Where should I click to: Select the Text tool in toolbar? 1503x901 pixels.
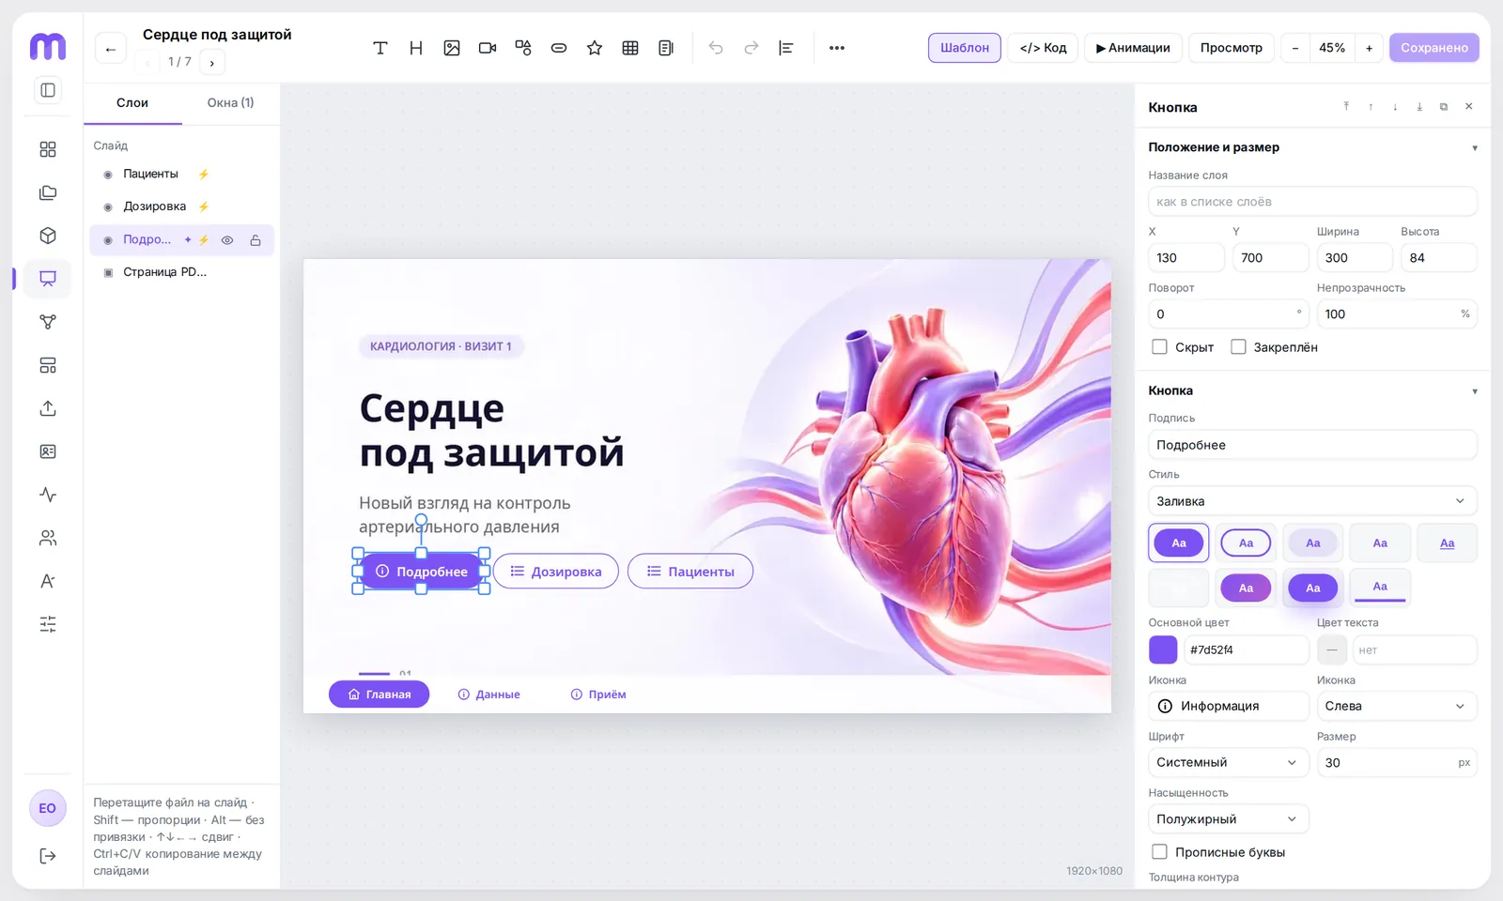(380, 48)
